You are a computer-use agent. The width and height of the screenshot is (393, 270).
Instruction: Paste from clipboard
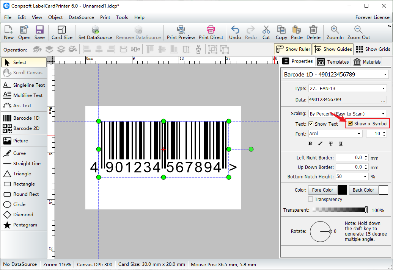[x=297, y=33]
